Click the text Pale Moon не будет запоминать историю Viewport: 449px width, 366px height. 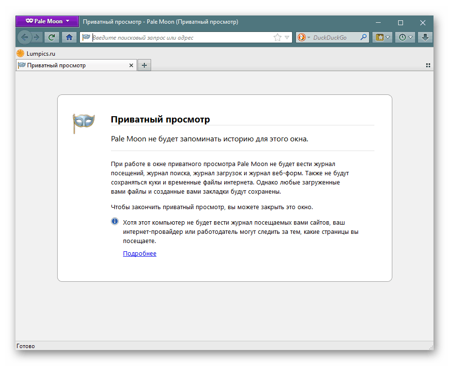[x=210, y=139]
